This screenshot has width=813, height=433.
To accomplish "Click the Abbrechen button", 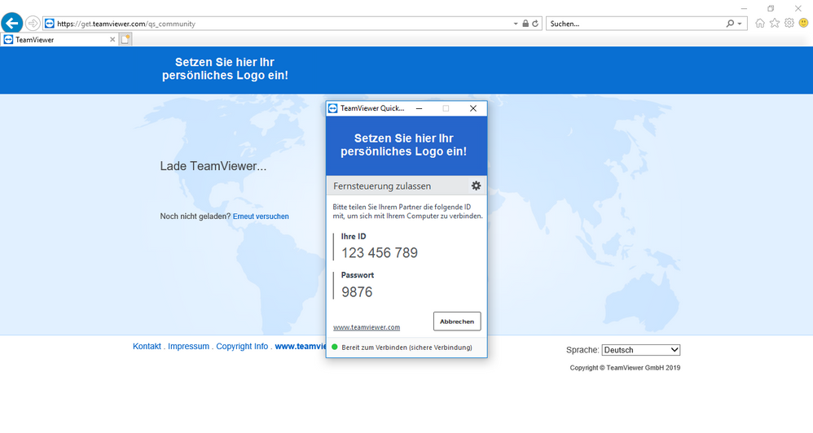I will 457,321.
